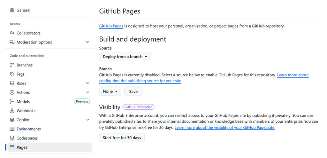Click the Models icon in sidebar
The image size is (327, 158).
tap(12, 102)
